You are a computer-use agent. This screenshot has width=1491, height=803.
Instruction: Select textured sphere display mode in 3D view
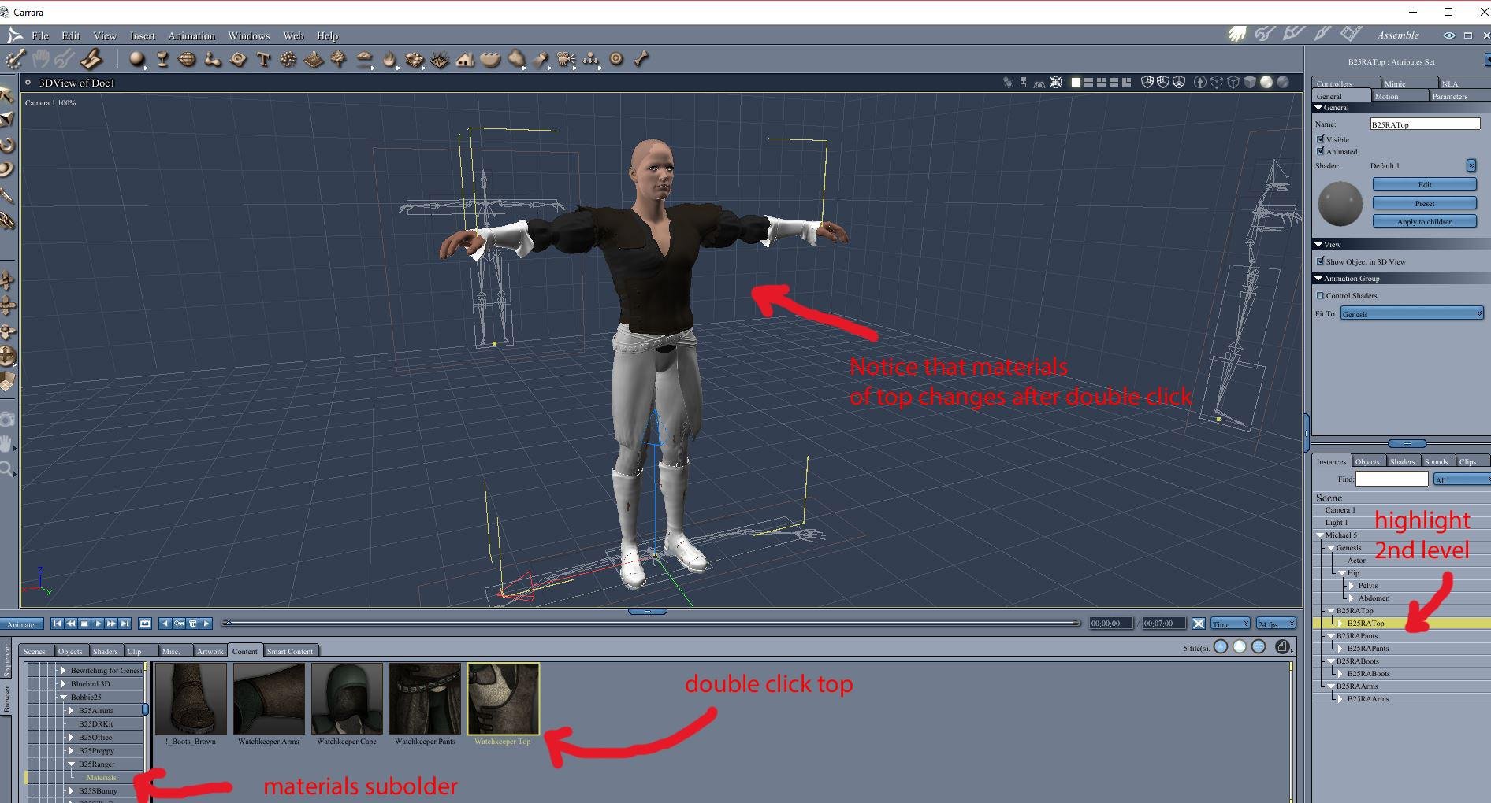tap(1282, 82)
